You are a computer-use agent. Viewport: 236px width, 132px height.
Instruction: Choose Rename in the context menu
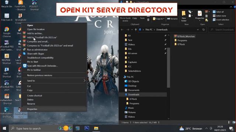click(x=55, y=103)
